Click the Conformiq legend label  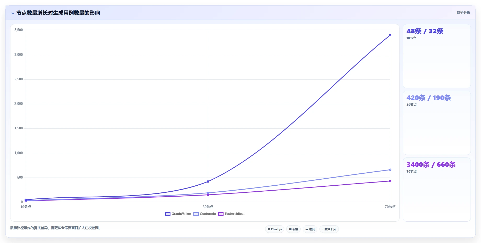208,214
